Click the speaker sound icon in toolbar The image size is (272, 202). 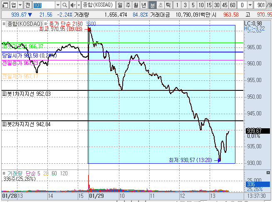[x=73, y=5]
